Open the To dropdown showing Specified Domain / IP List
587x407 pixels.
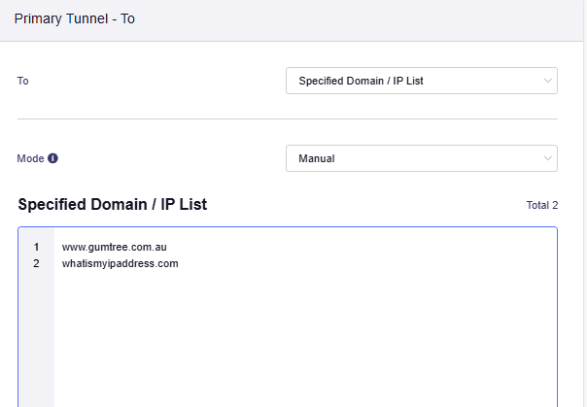coord(422,81)
